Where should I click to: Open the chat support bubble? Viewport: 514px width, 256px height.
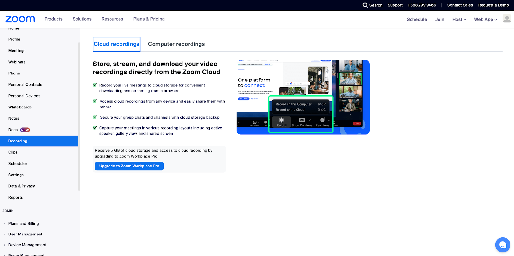pyautogui.click(x=503, y=245)
